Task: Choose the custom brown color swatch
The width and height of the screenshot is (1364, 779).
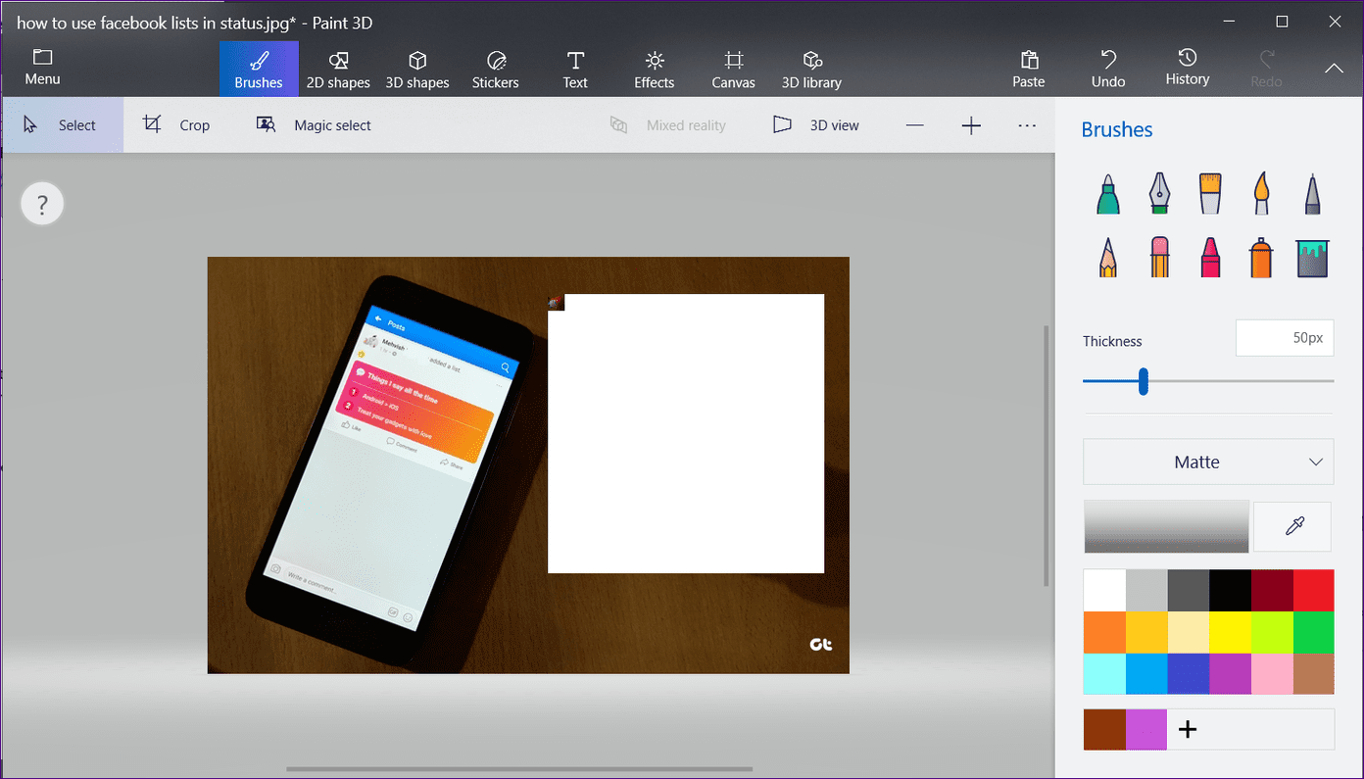Action: [1104, 729]
